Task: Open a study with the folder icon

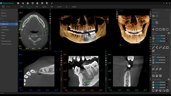Action: pyautogui.click(x=18, y=3)
